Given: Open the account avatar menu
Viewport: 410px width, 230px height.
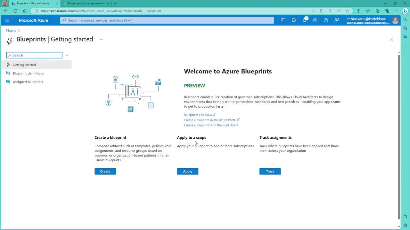Looking at the screenshot, I should tap(395, 20).
